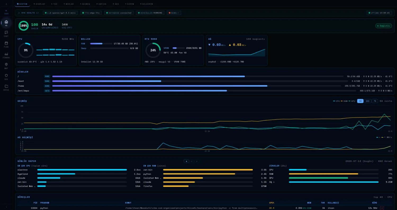Image resolution: width=397 pixels, height=210 pixels.
Task: Switch to the MODLAR tab
Action: click(69, 4)
